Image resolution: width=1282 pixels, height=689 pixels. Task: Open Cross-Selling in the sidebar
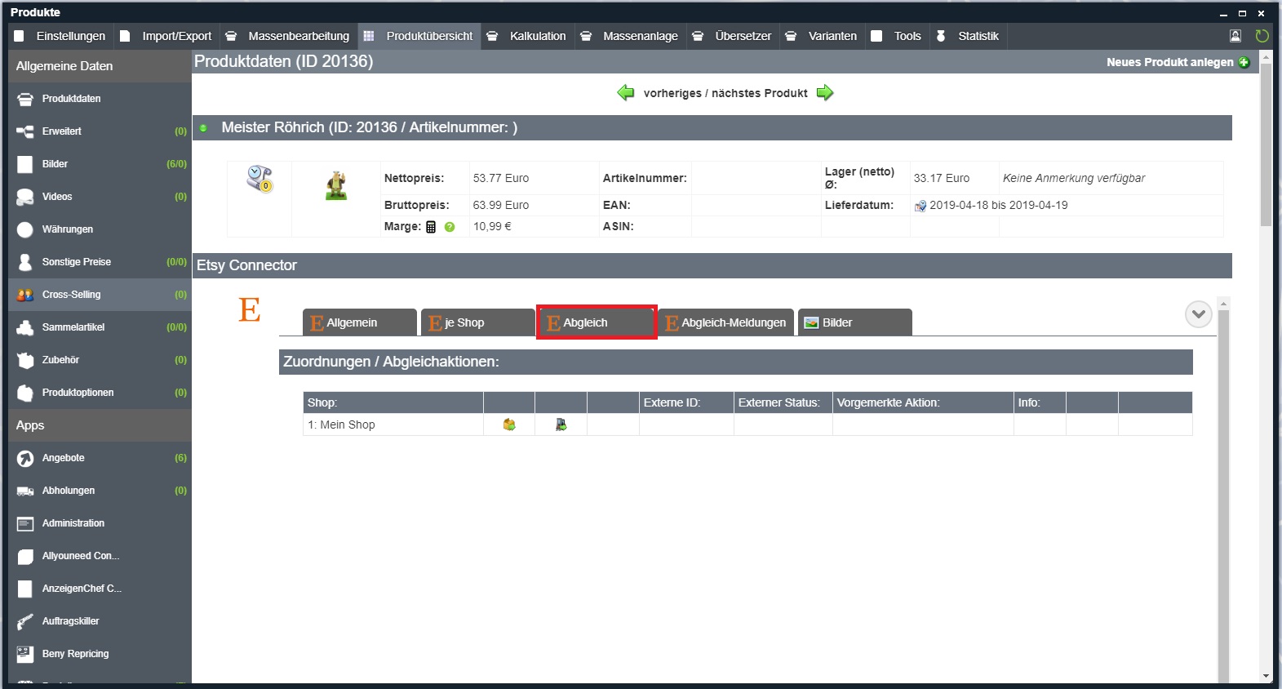[72, 295]
